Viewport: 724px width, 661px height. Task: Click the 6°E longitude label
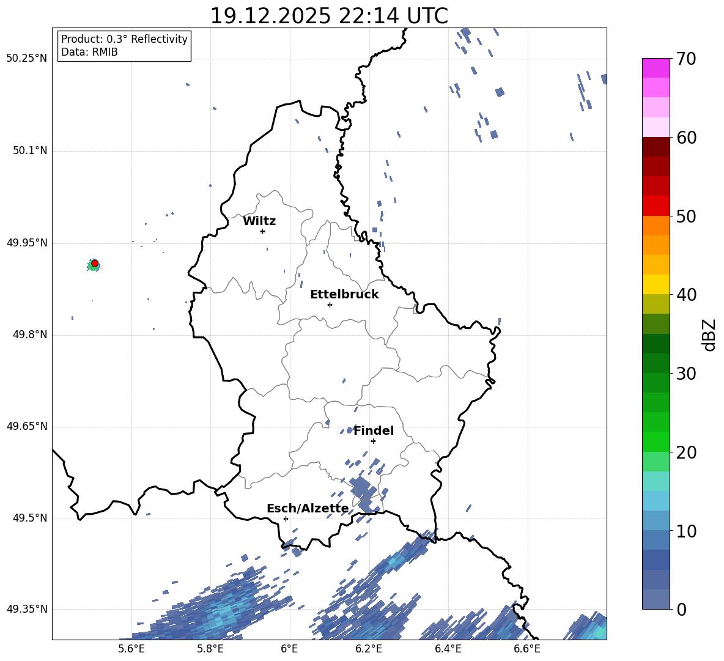(x=289, y=649)
